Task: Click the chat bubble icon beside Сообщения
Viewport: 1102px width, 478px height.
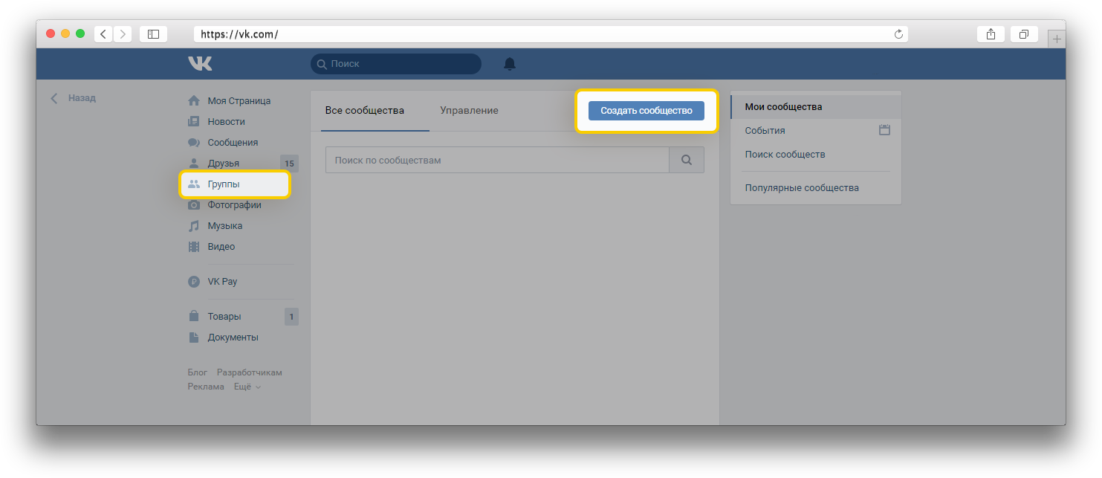Action: pyautogui.click(x=194, y=142)
